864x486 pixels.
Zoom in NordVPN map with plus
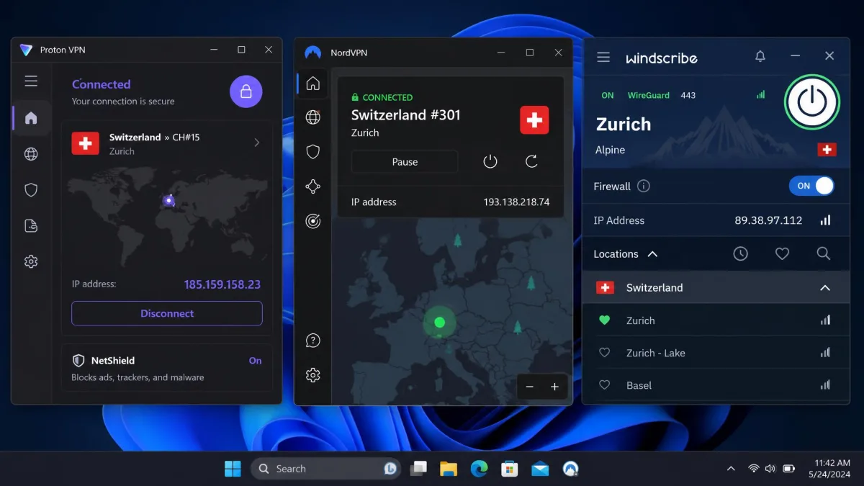[554, 387]
